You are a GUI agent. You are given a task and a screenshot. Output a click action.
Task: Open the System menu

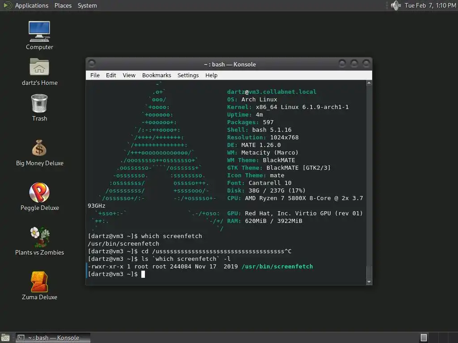pyautogui.click(x=87, y=5)
